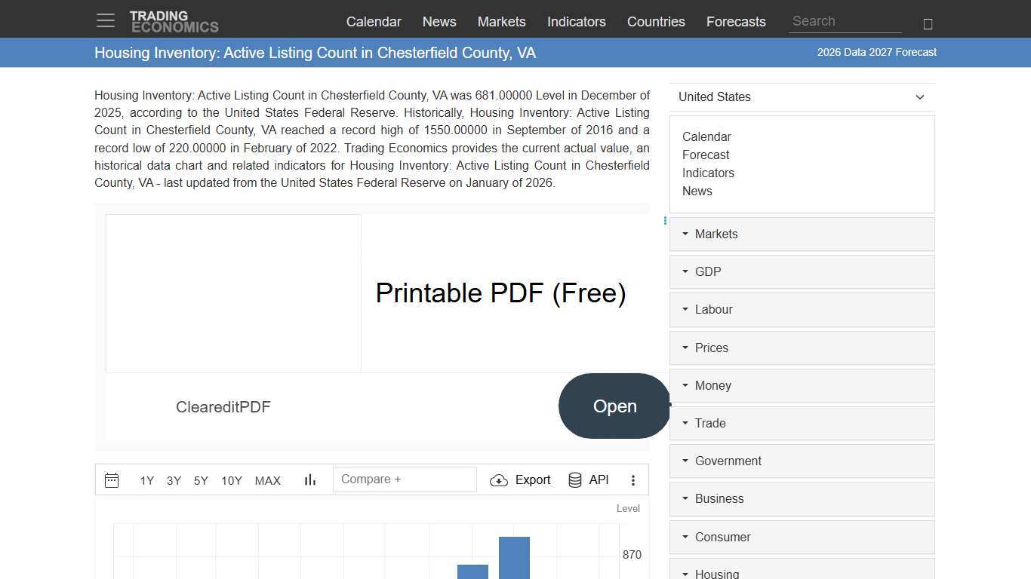Open the chart's three-dot more options menu

click(x=633, y=480)
